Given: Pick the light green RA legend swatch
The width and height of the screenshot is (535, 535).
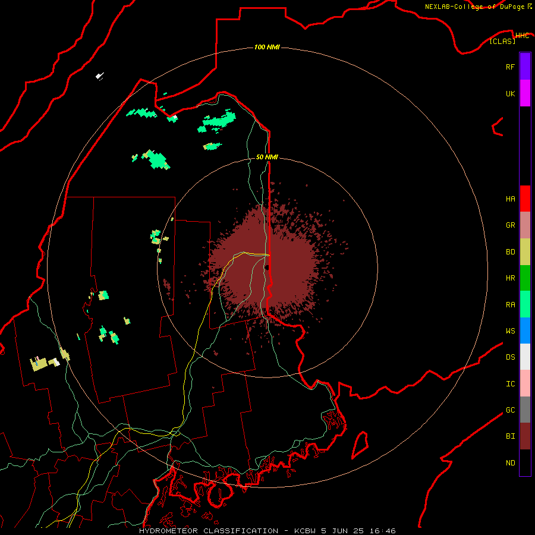Looking at the screenshot, I should pyautogui.click(x=525, y=304).
